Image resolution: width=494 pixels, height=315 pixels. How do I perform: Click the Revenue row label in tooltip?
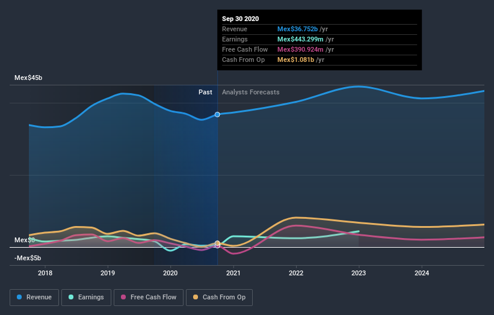coord(235,29)
